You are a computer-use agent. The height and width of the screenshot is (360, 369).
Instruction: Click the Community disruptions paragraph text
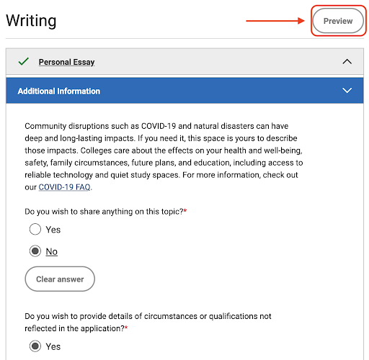[164, 156]
